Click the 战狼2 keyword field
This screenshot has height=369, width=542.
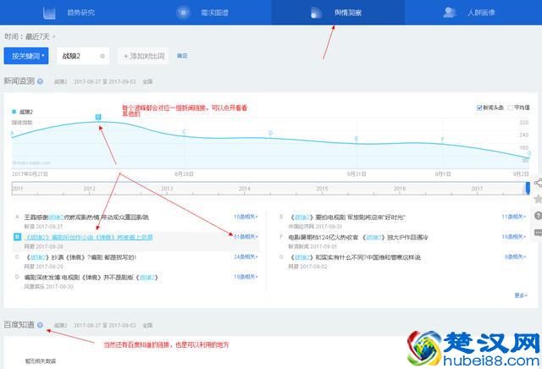pos(83,56)
